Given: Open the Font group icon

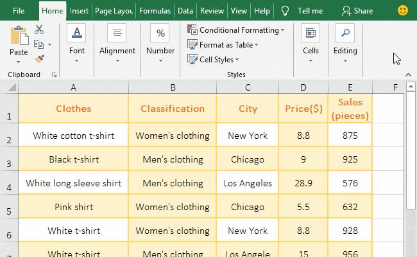Looking at the screenshot, I should tap(76, 33).
